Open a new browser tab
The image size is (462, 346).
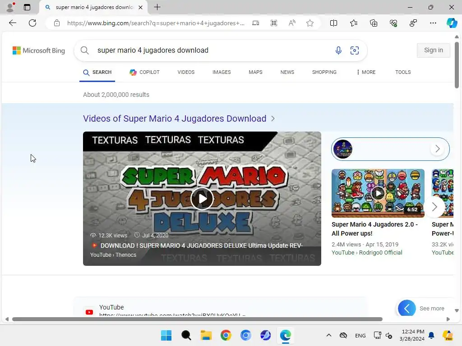tap(157, 7)
